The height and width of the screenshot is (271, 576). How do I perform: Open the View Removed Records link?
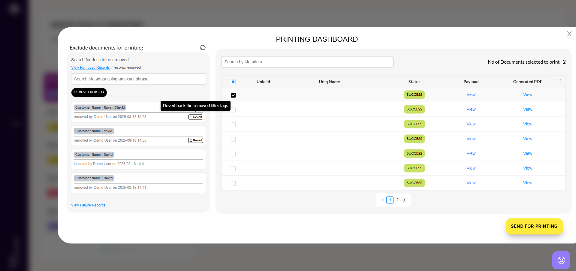click(x=90, y=68)
